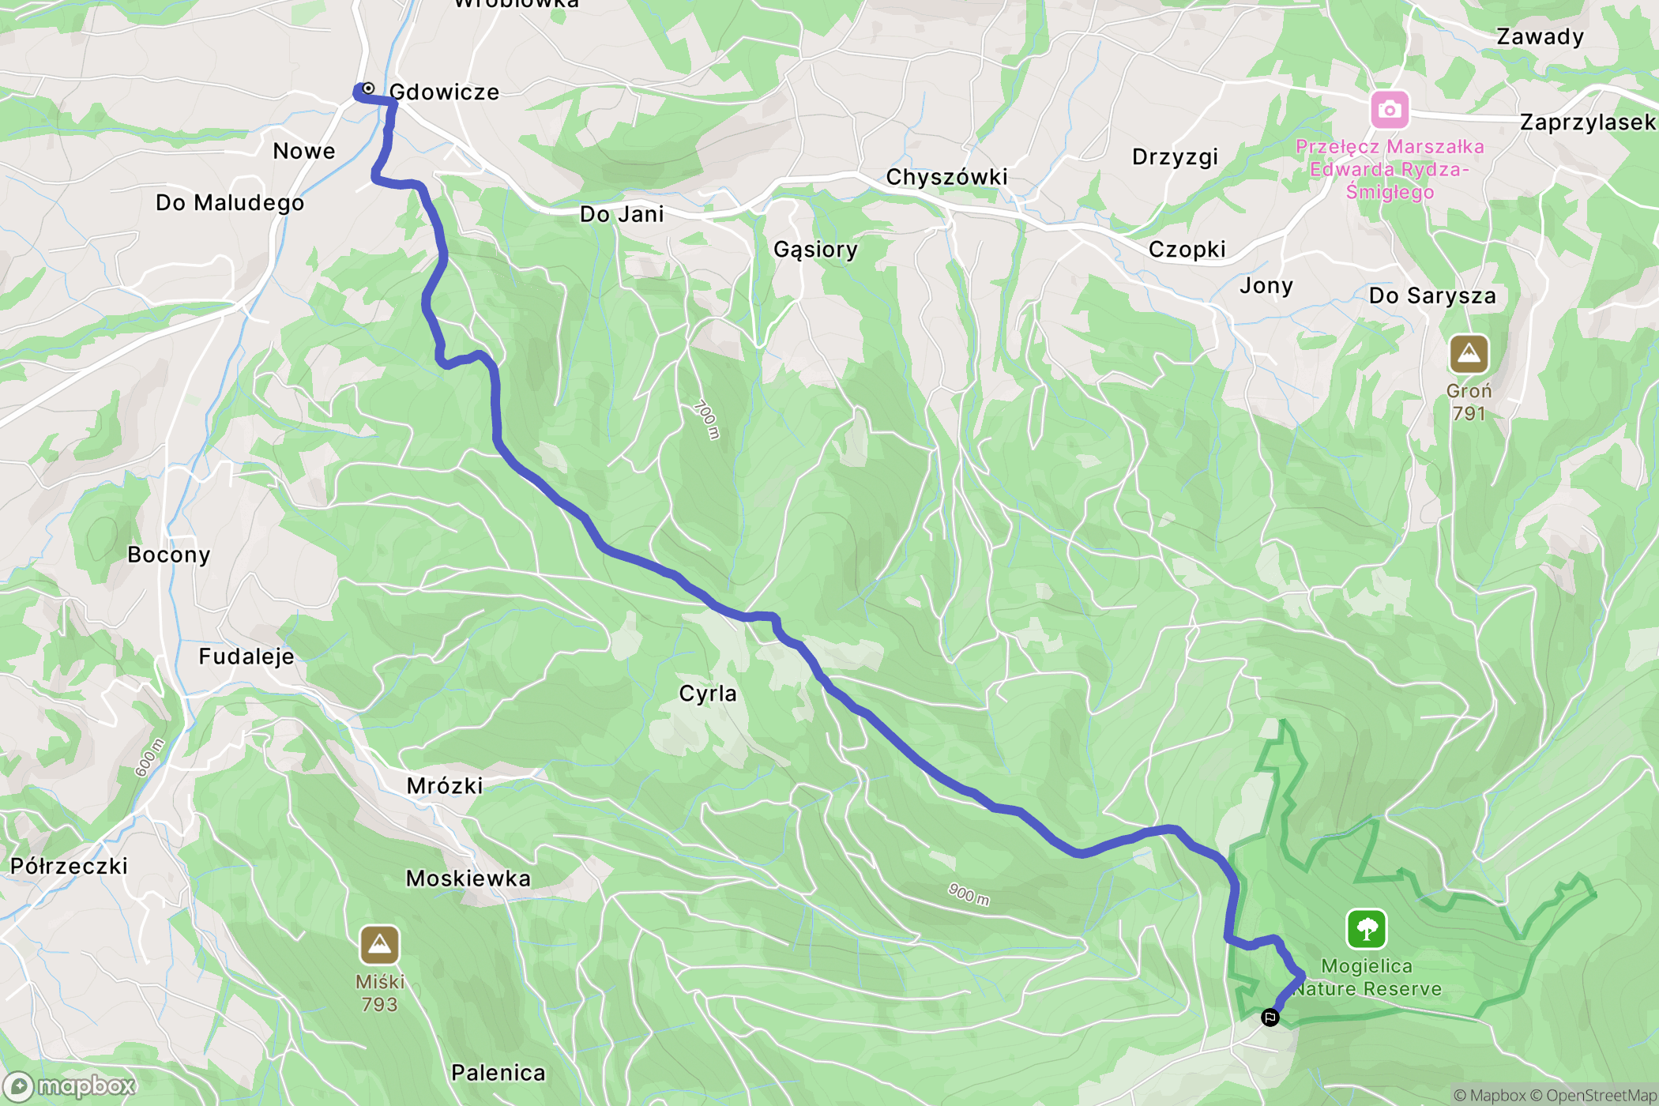Viewport: 1659px width, 1106px height.
Task: Click the 900 m contour label
Action: coord(969,894)
